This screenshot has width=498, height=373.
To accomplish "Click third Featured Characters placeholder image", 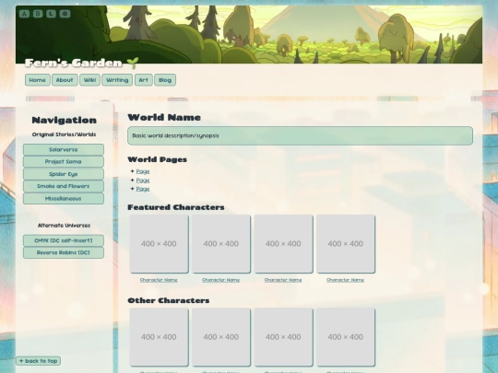I will click(283, 243).
